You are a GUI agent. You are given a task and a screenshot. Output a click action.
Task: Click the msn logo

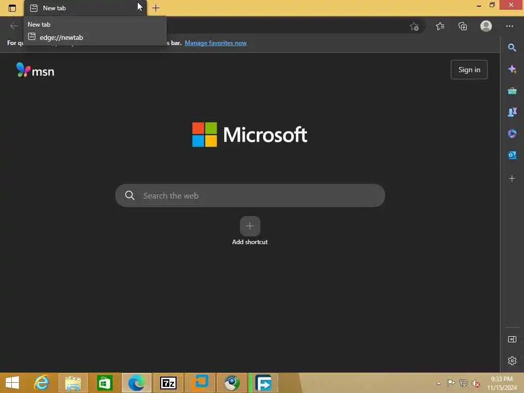(35, 70)
